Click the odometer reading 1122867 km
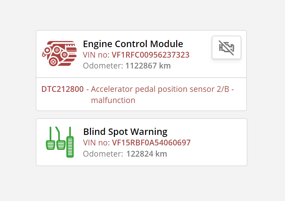285x201 pixels. pos(148,65)
